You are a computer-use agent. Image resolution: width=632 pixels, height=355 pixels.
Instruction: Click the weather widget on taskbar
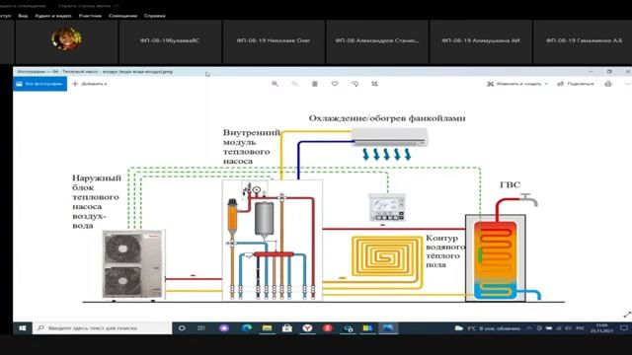tap(487, 328)
